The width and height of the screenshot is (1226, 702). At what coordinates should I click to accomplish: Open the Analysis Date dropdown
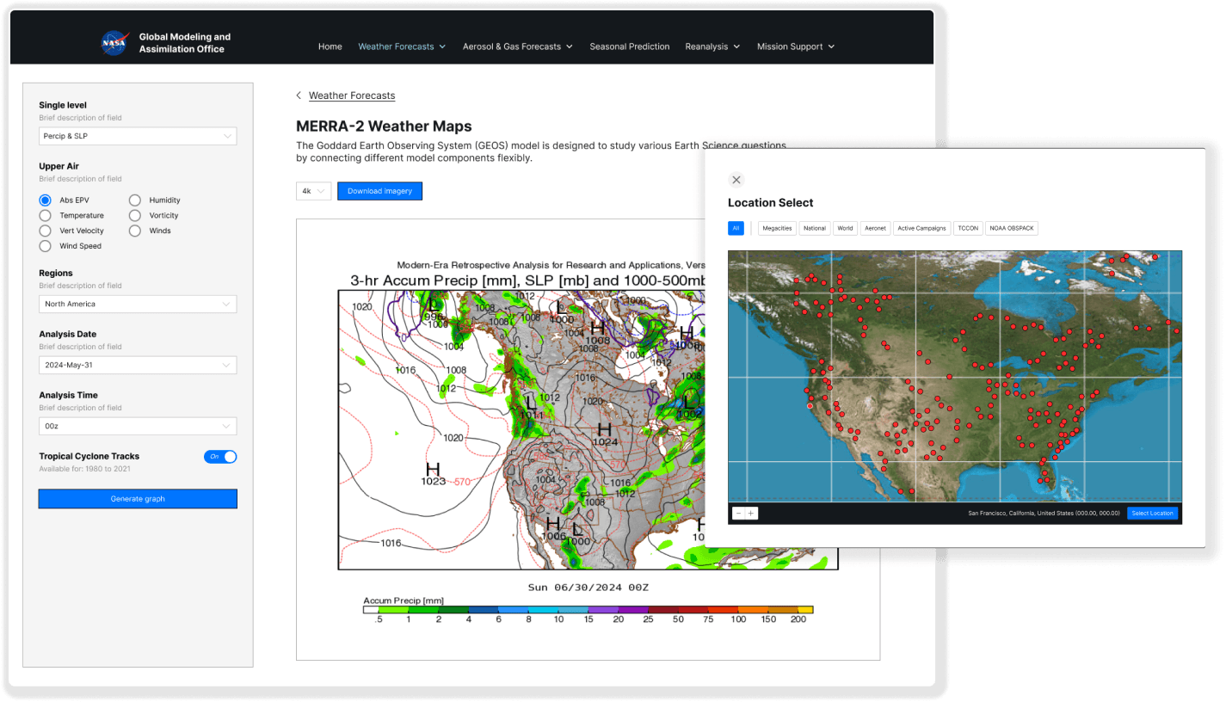138,365
